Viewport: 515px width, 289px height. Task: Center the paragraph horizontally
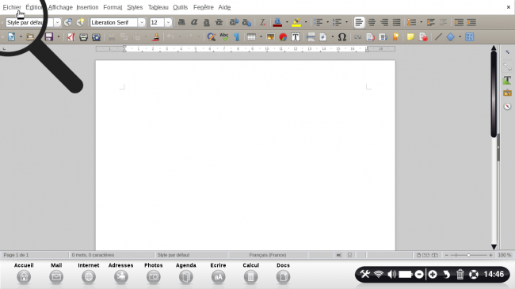(x=372, y=22)
